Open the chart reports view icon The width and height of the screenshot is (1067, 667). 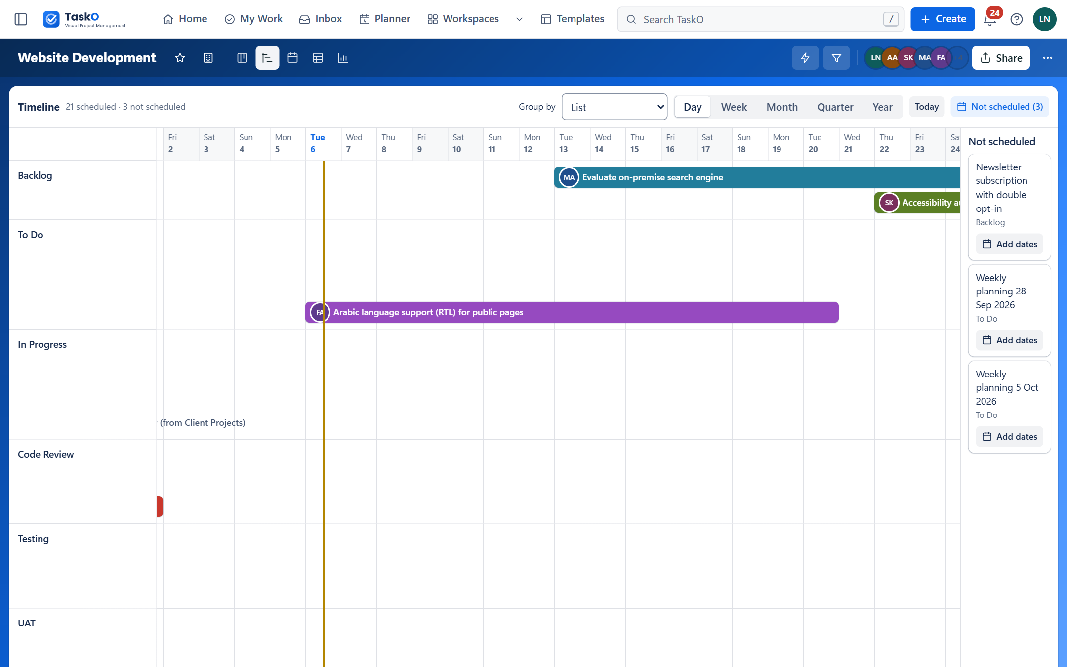(343, 58)
